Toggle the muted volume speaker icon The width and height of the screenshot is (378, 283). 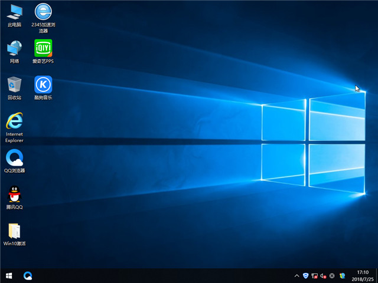pos(323,275)
